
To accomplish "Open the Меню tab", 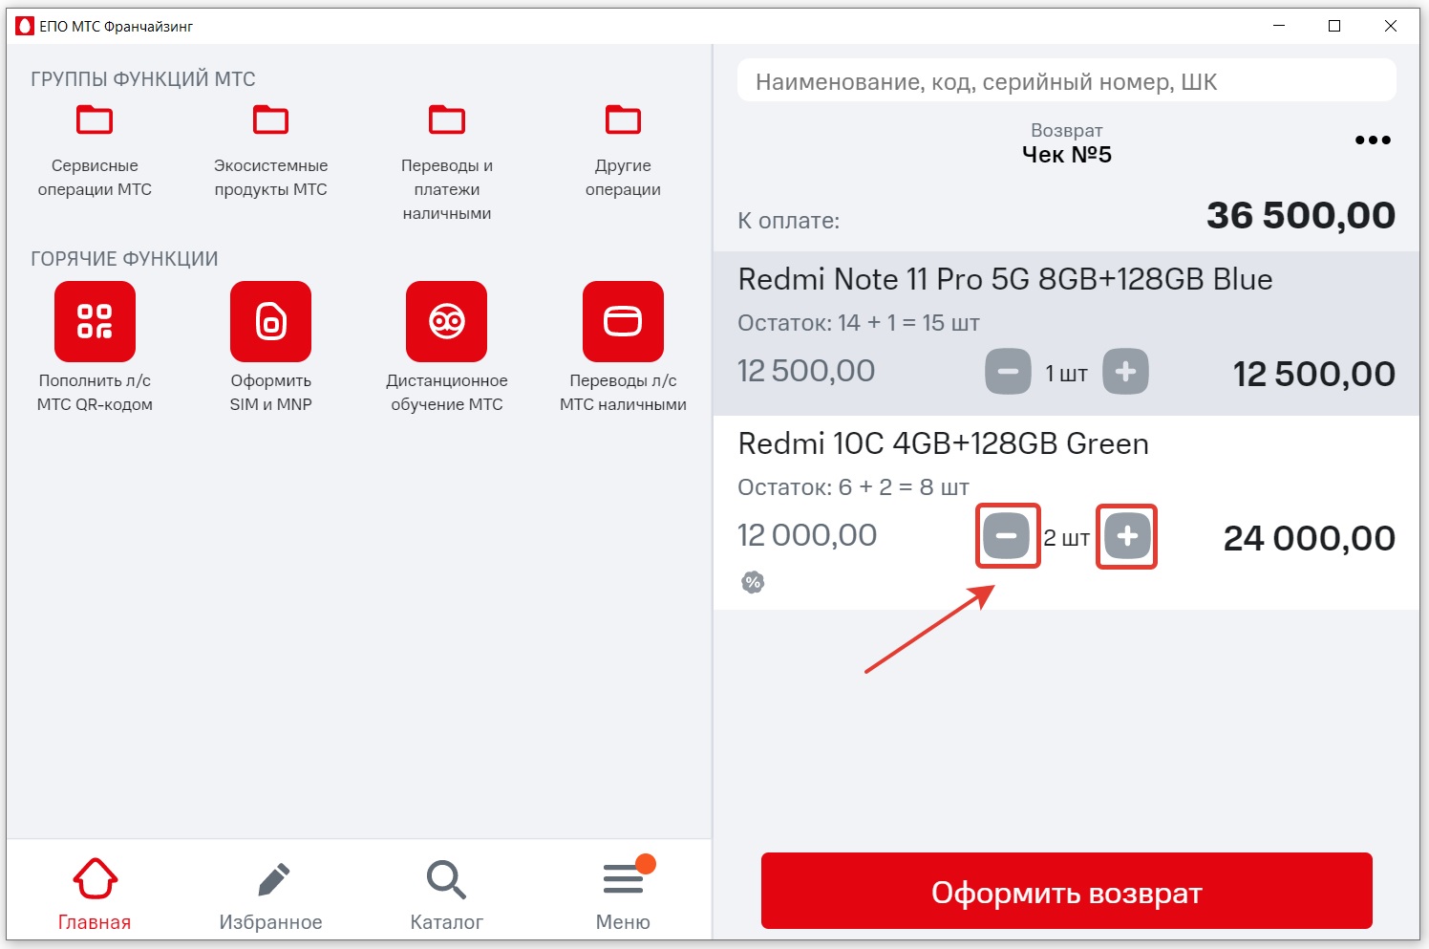I will [623, 894].
